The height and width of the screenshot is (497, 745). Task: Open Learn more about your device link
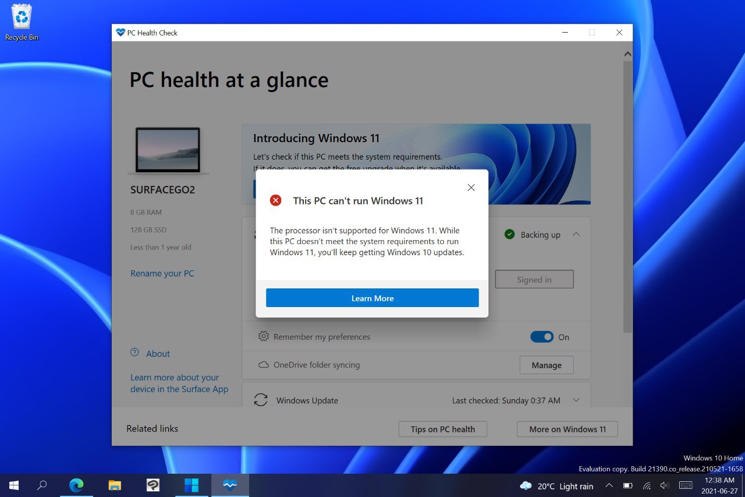tap(179, 383)
